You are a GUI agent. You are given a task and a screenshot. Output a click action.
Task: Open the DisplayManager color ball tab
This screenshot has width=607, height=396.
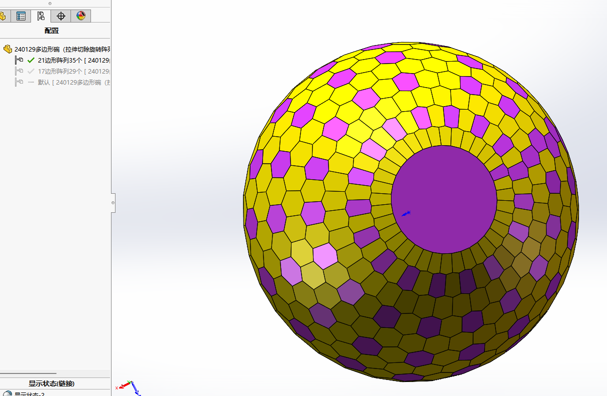coord(81,16)
